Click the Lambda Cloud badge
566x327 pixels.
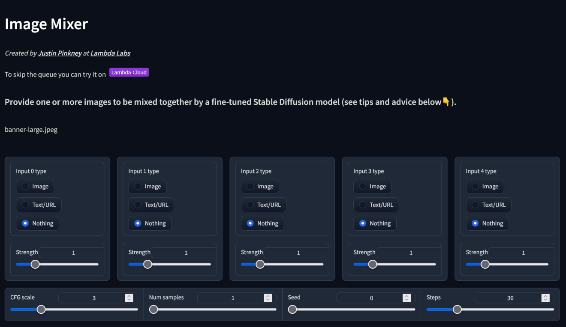click(x=129, y=72)
